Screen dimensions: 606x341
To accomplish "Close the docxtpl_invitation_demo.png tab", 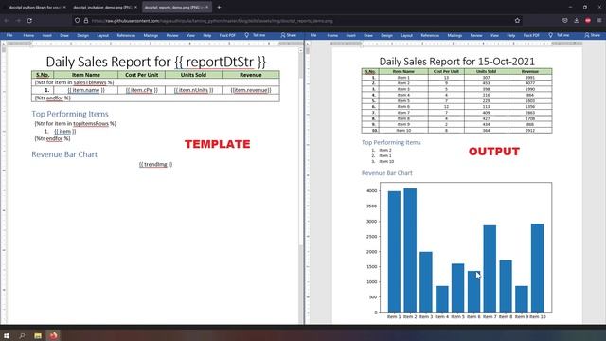I will (135, 7).
